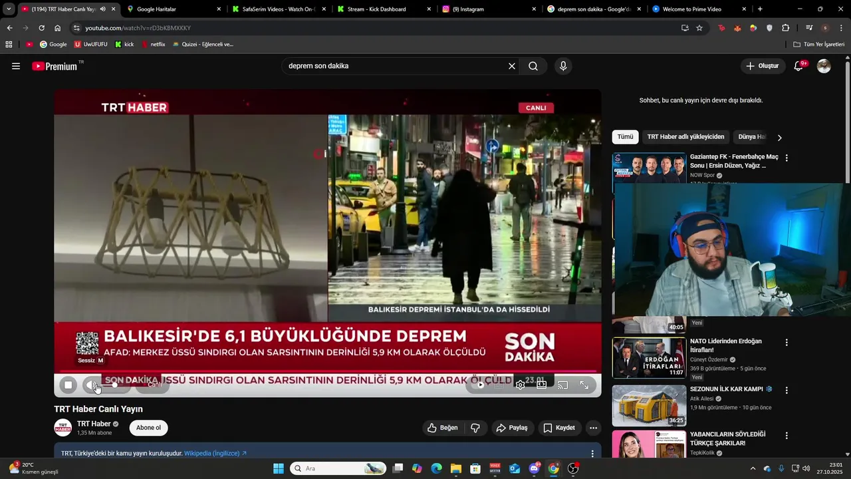Open the kick bookmark
Image resolution: width=851 pixels, height=479 pixels.
(x=124, y=45)
